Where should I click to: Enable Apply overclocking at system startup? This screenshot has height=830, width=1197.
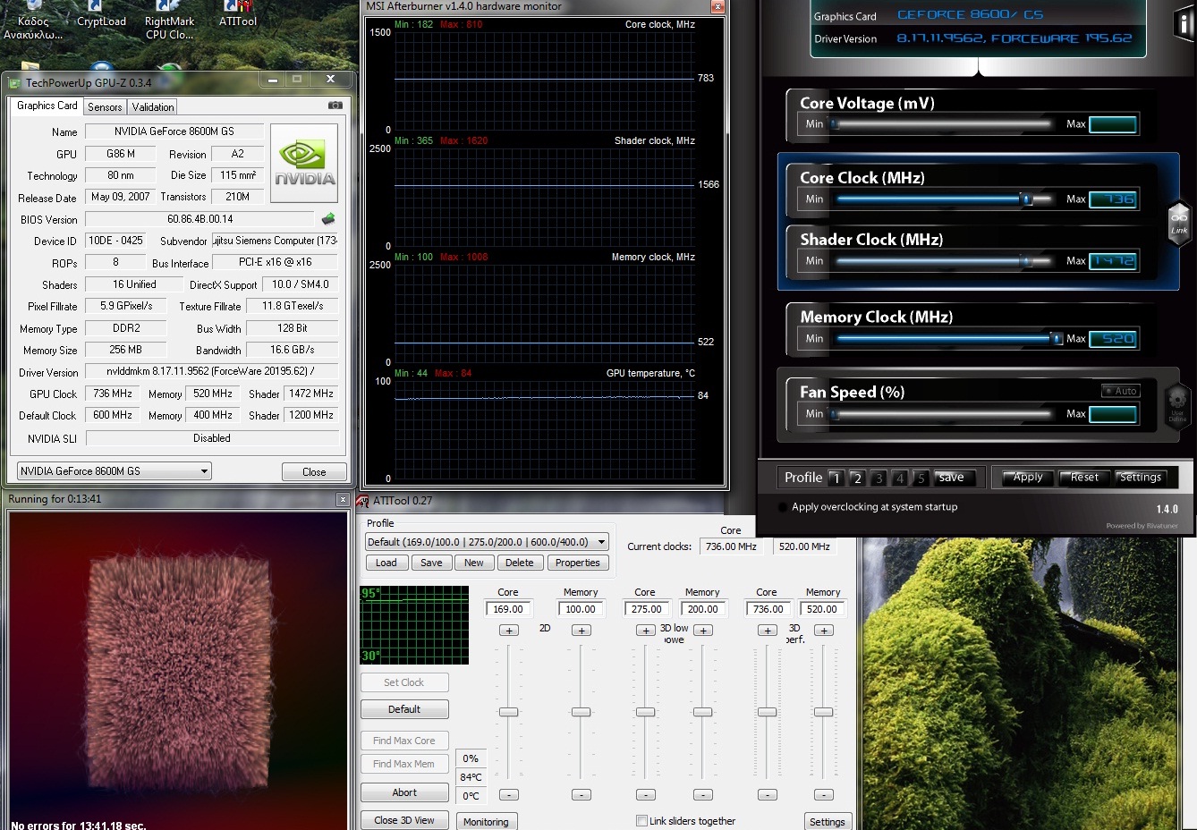tap(783, 507)
